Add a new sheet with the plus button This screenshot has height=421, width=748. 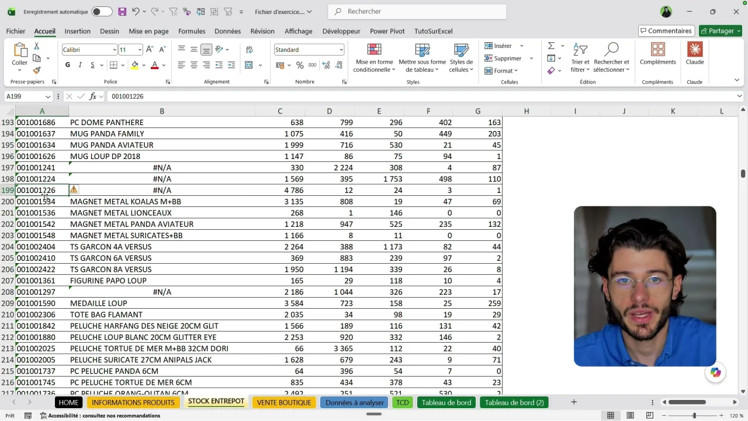pyautogui.click(x=574, y=402)
